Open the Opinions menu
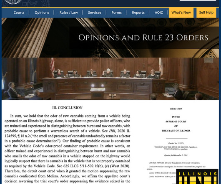Image resolution: width=221 pixels, height=184 pixels. point(42,12)
